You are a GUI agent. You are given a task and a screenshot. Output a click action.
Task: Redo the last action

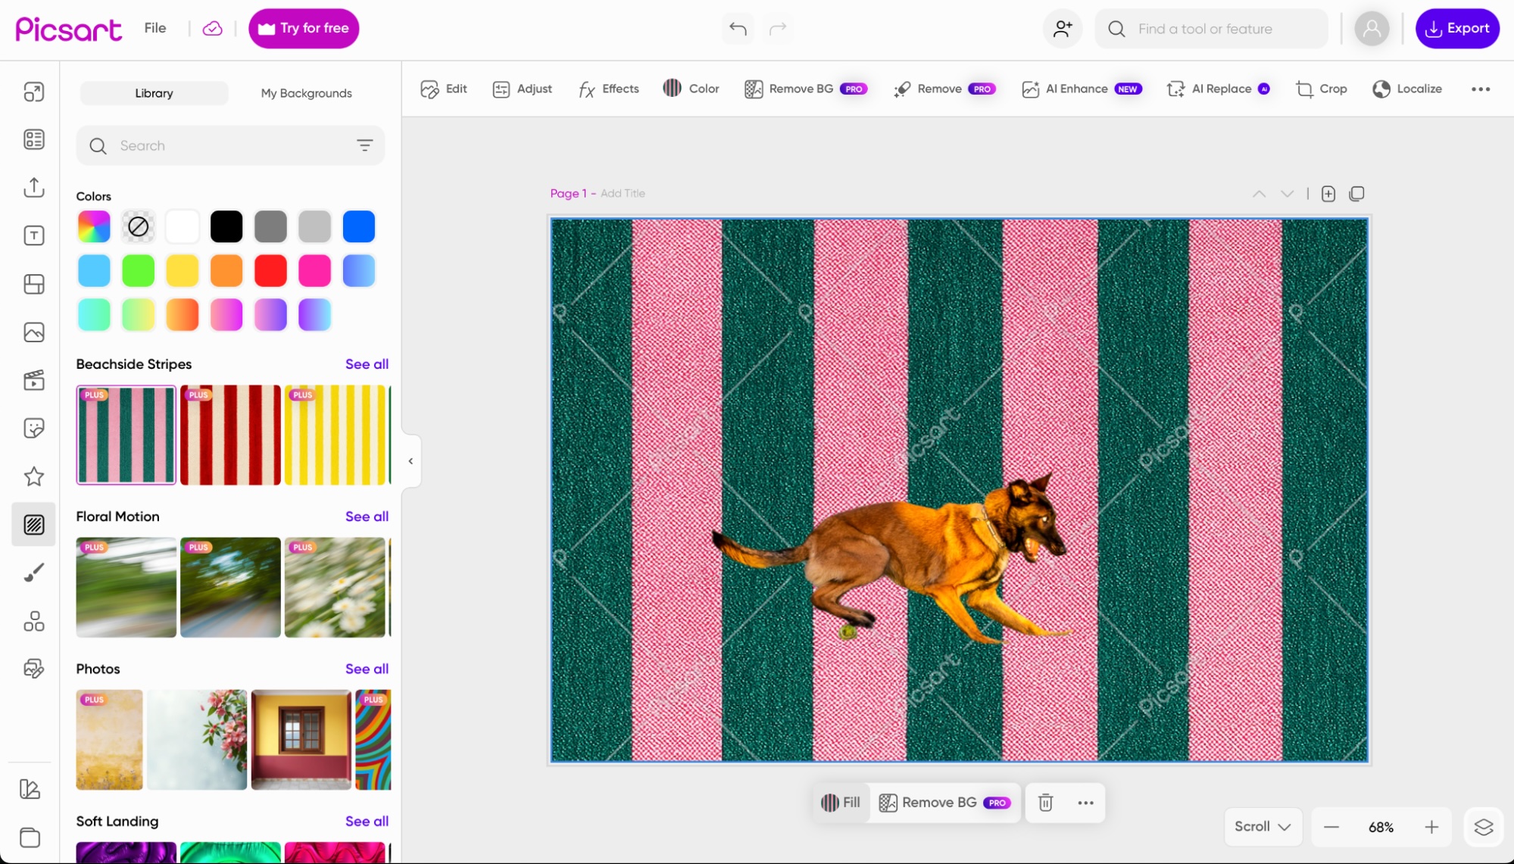(778, 29)
